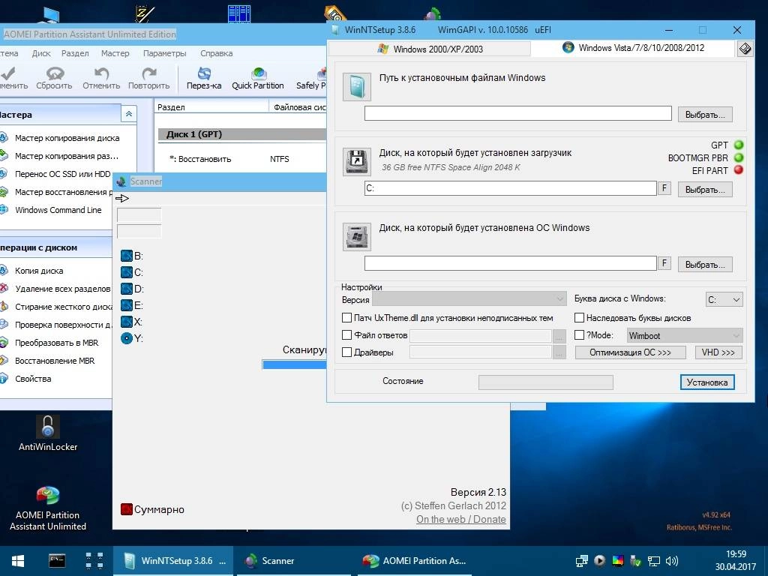Open the command prompt taskbar icon
The width and height of the screenshot is (768, 576).
[x=57, y=561]
